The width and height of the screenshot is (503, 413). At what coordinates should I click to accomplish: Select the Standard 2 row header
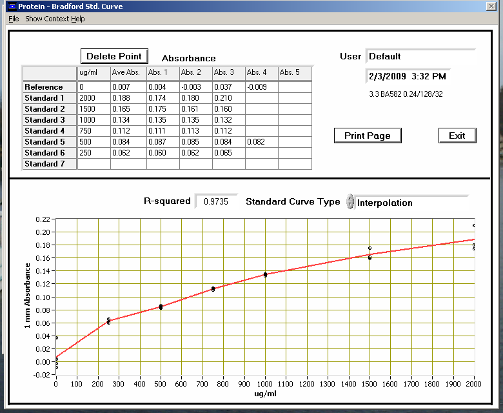[x=50, y=109]
